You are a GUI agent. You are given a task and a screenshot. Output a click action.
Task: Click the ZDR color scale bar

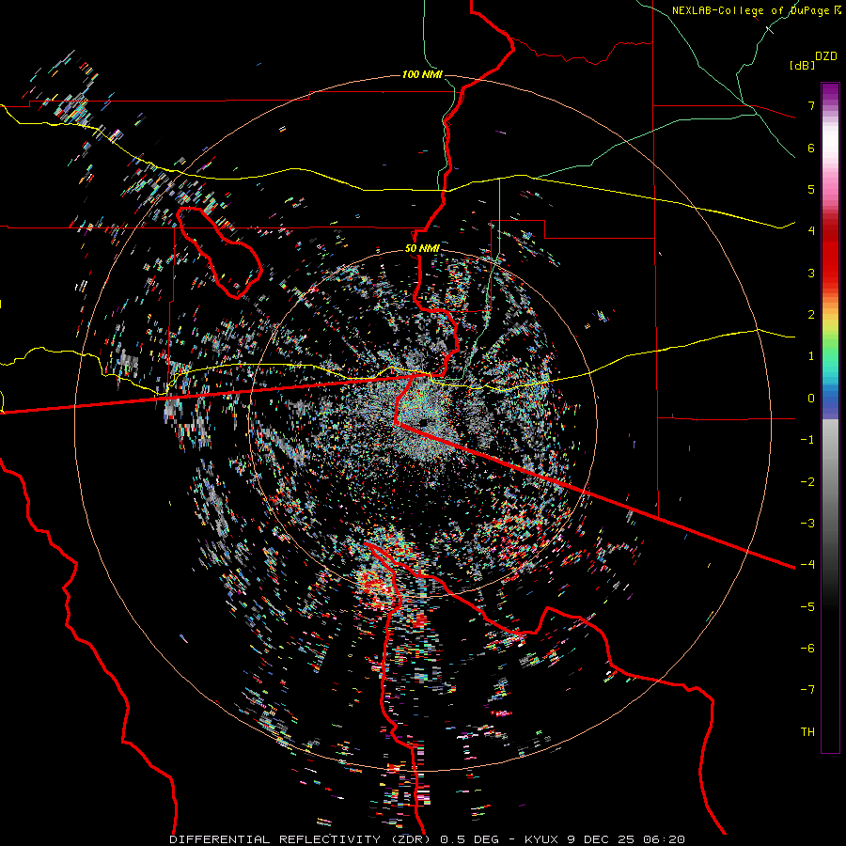(x=830, y=417)
